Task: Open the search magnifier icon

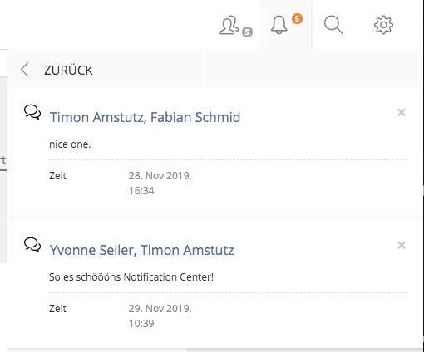Action: [x=333, y=25]
